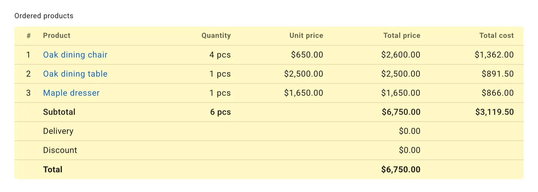Click the Delivery row label
Viewport: 538px width, 192px height.
coord(59,131)
